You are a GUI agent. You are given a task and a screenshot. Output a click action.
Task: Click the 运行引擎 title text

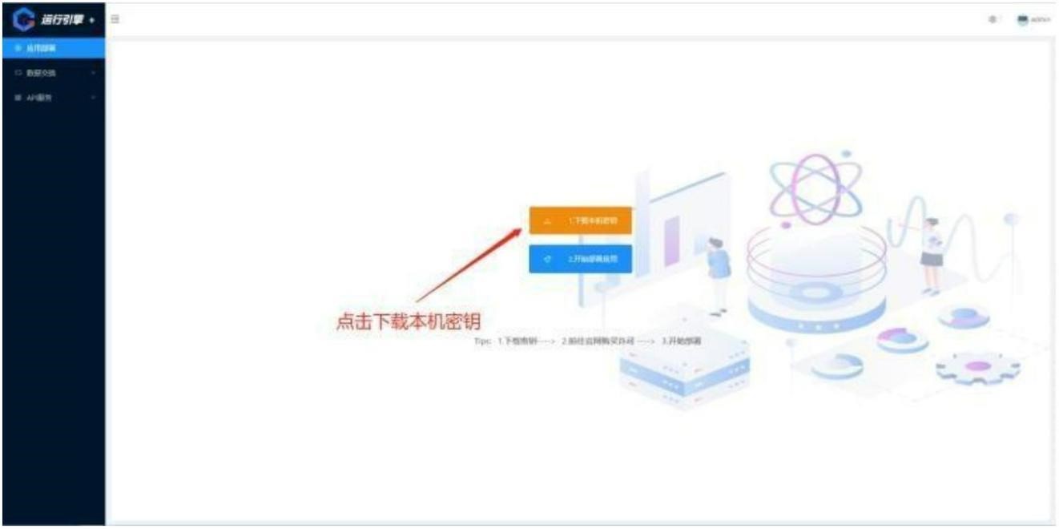pyautogui.click(x=62, y=19)
